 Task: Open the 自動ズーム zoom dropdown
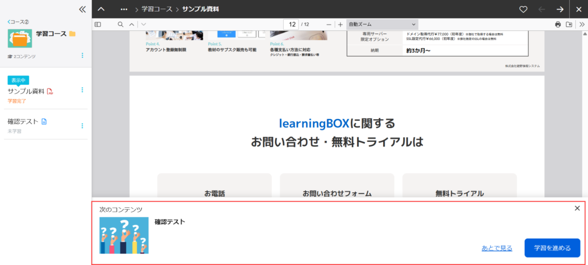click(382, 24)
